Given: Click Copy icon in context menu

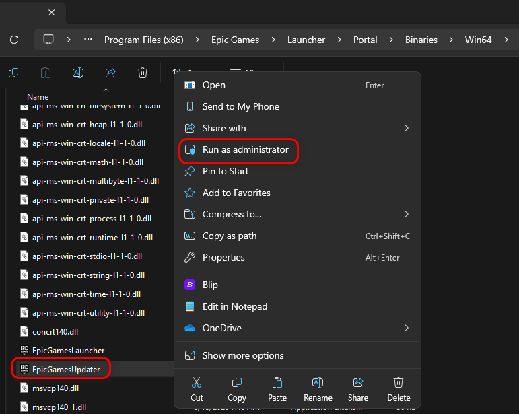Looking at the screenshot, I should (x=237, y=383).
